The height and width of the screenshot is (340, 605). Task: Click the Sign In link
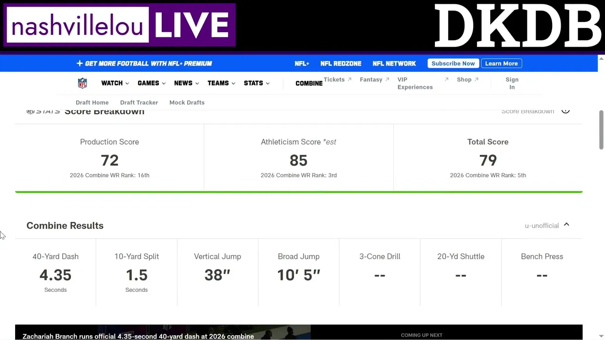[x=512, y=83]
